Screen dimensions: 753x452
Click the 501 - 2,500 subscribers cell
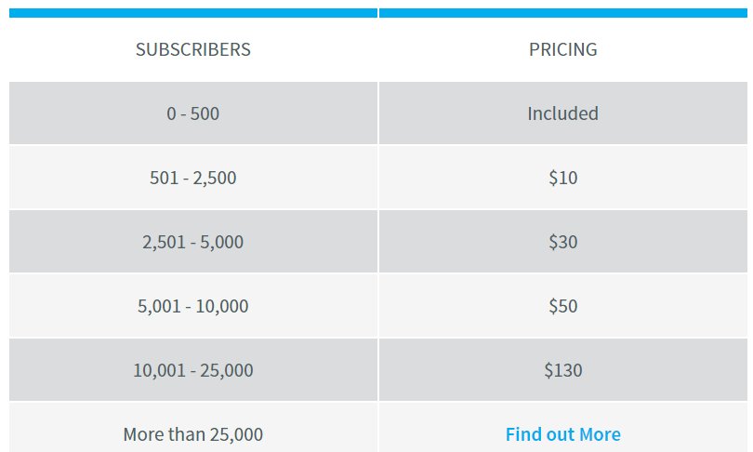[193, 178]
